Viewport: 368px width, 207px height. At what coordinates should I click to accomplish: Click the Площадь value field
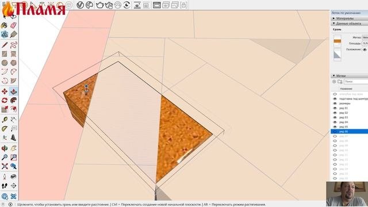[x=365, y=44]
